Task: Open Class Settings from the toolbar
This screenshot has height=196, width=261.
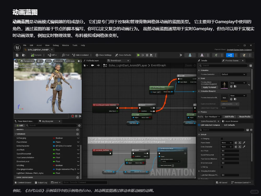Action: 97,55
